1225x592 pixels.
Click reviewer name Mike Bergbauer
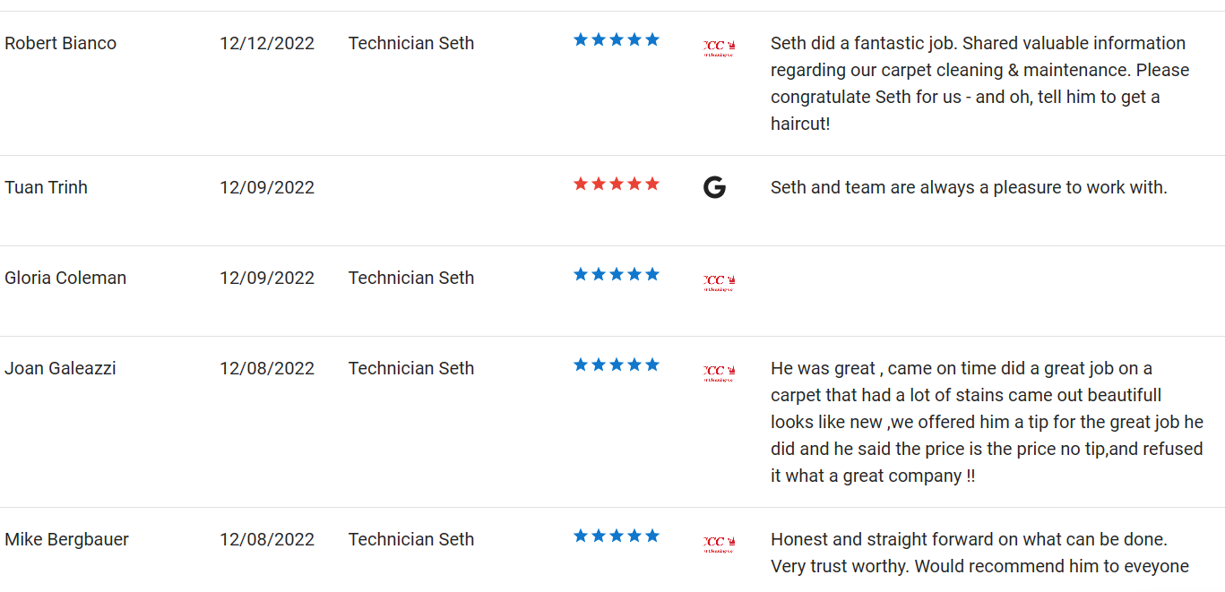tap(66, 539)
